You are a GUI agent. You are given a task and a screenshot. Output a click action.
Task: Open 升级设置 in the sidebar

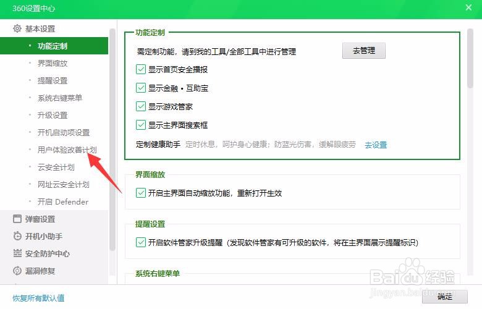(53, 116)
